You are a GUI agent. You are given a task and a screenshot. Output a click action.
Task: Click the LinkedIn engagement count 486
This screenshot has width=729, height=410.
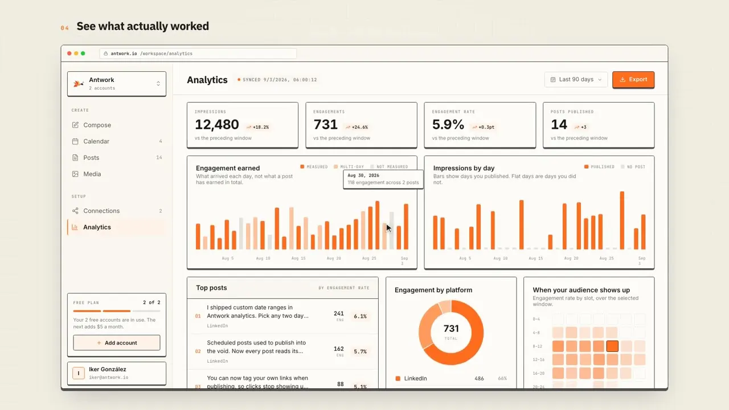pos(479,379)
